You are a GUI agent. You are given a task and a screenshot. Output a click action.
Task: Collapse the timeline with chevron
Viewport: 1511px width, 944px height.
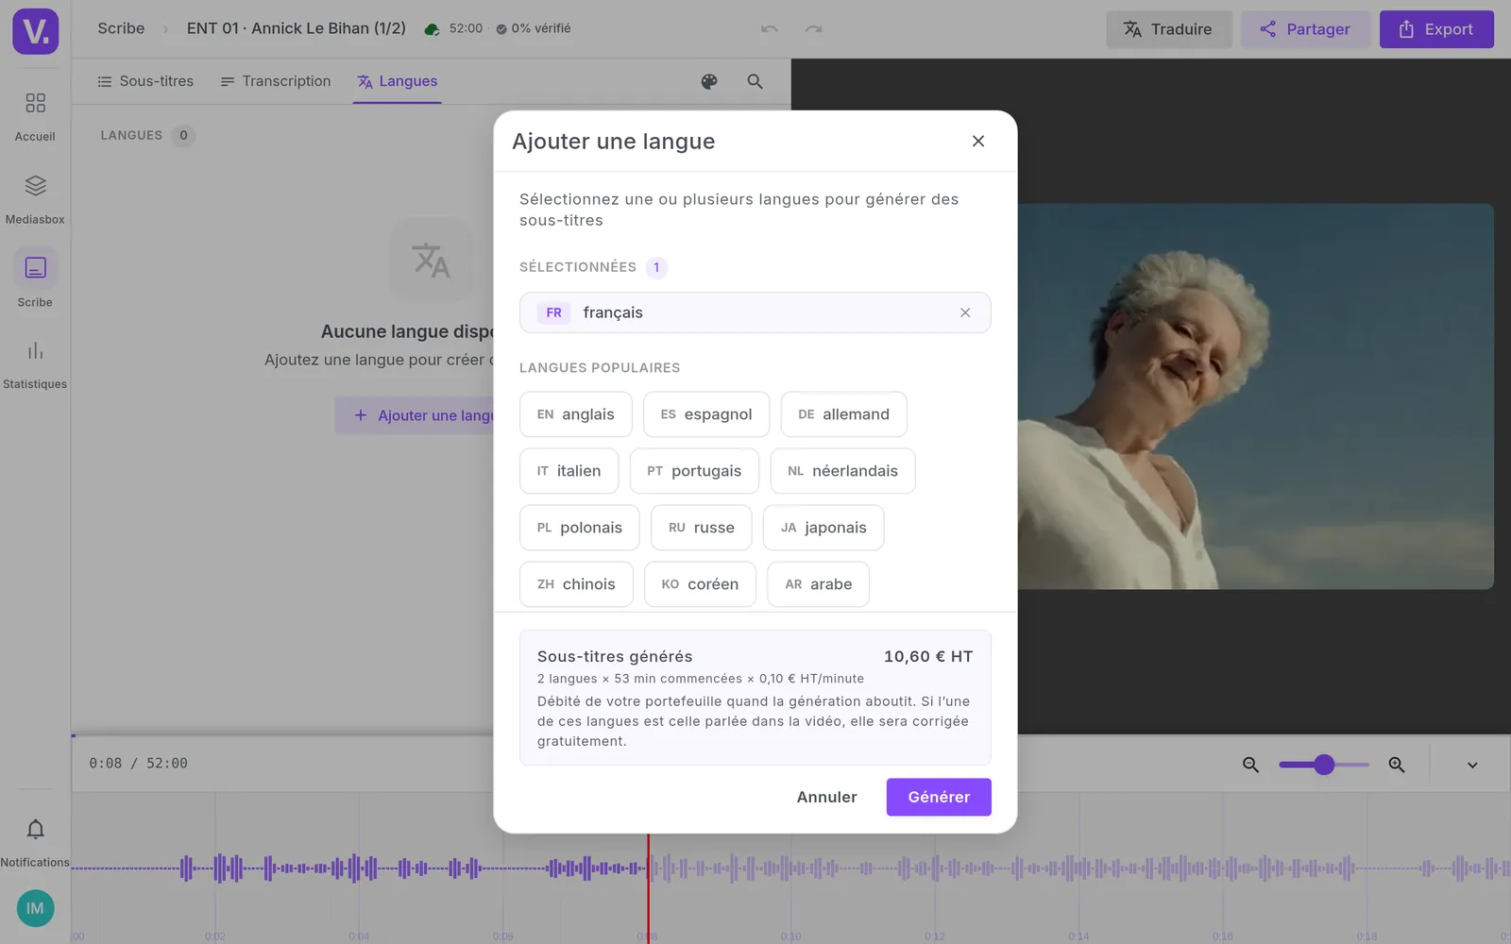click(x=1472, y=765)
